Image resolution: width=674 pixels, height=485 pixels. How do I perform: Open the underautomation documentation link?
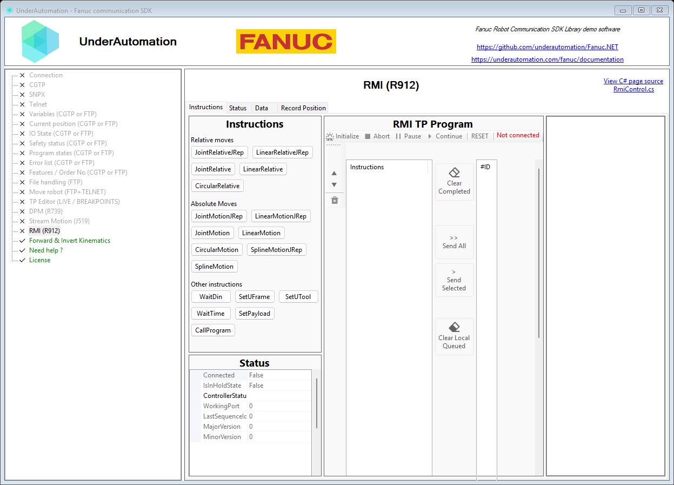548,59
